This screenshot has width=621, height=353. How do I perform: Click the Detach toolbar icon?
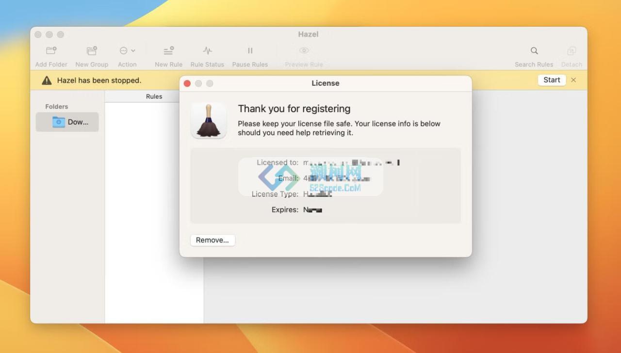(572, 50)
